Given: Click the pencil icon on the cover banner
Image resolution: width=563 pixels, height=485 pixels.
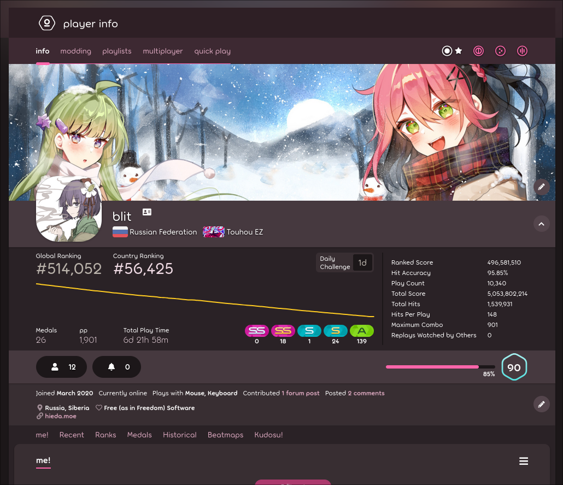Looking at the screenshot, I should tap(541, 187).
